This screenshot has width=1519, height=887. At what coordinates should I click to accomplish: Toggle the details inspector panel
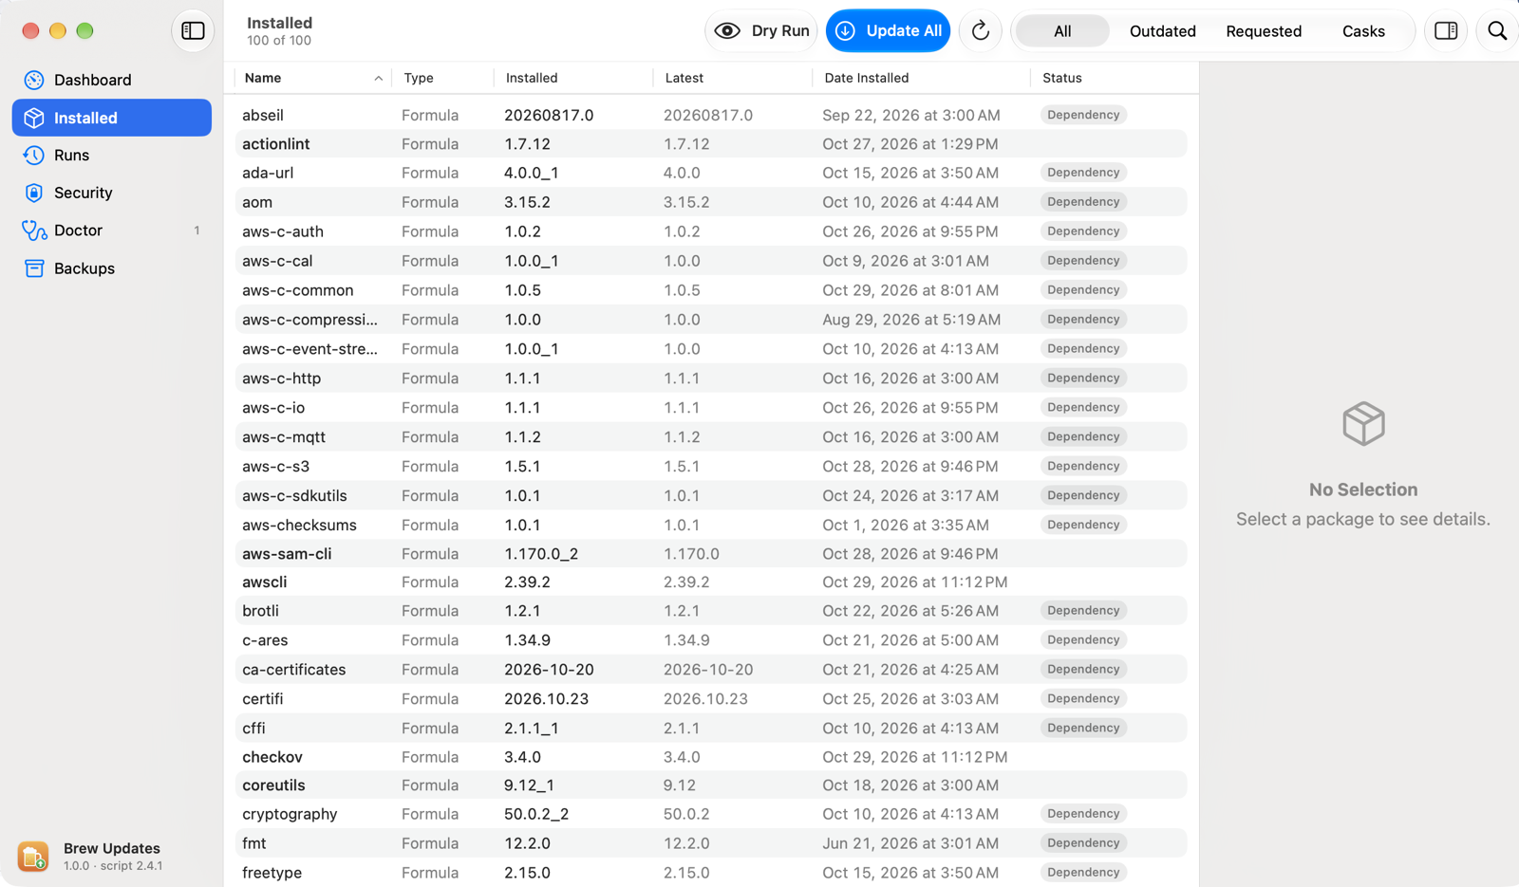click(1446, 31)
